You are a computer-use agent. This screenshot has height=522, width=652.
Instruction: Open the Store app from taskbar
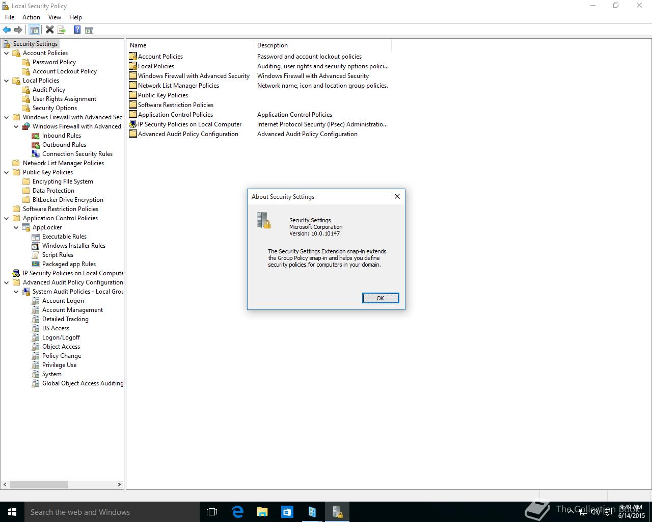(x=287, y=512)
